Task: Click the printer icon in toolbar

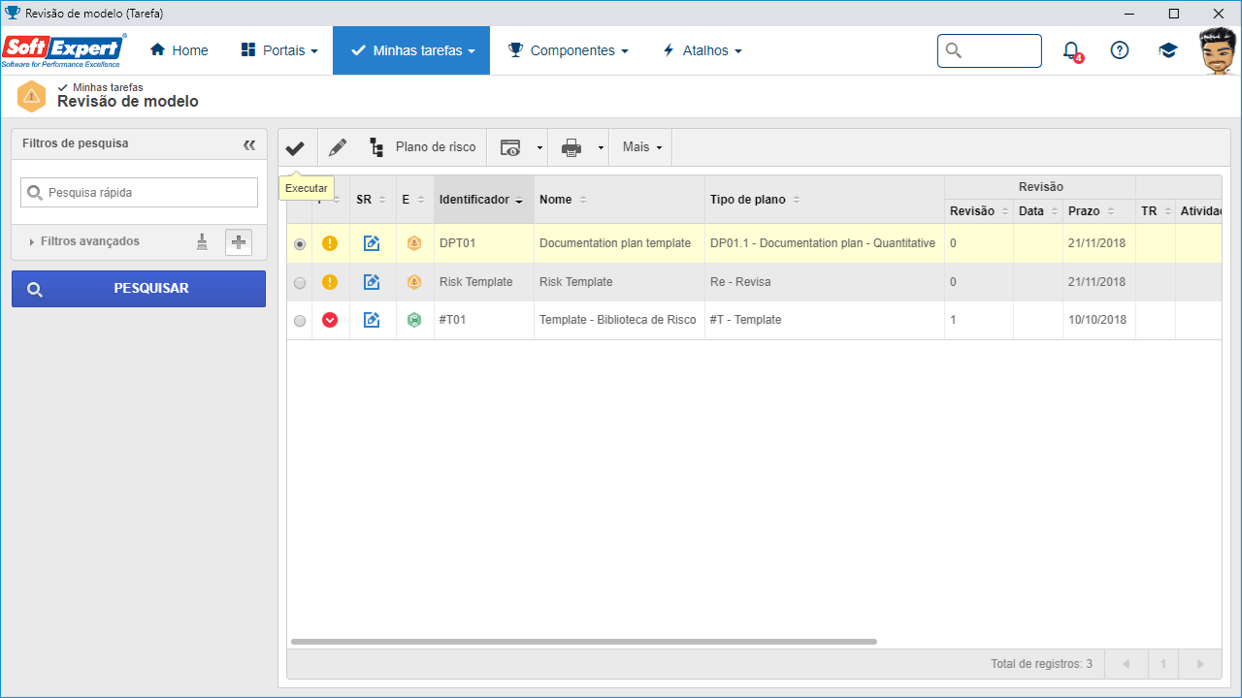Action: [572, 148]
